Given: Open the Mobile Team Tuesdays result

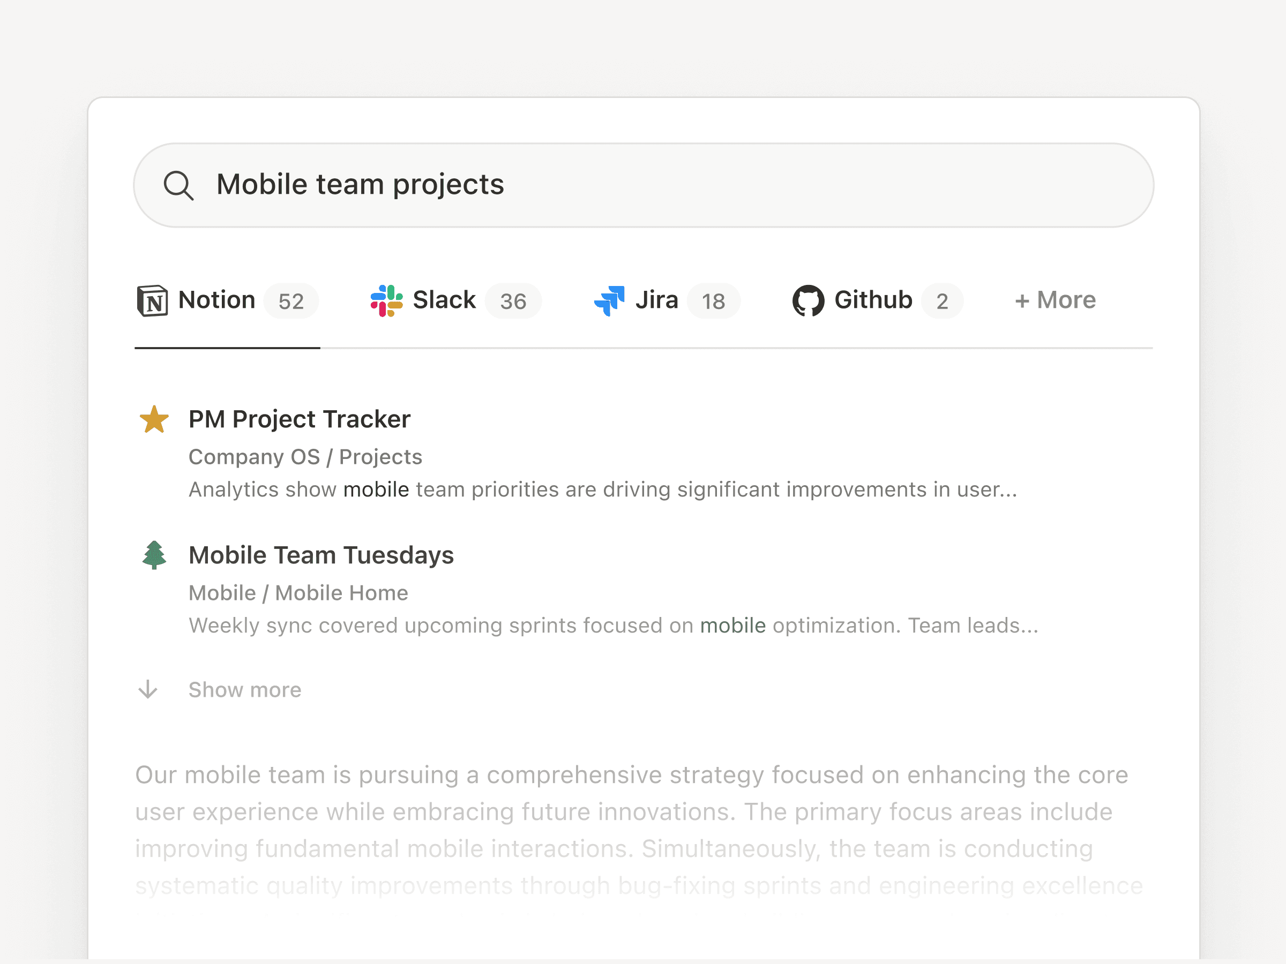Looking at the screenshot, I should pyautogui.click(x=322, y=555).
